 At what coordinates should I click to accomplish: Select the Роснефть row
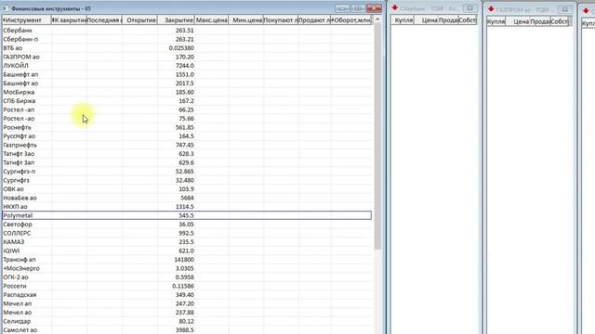pos(187,127)
